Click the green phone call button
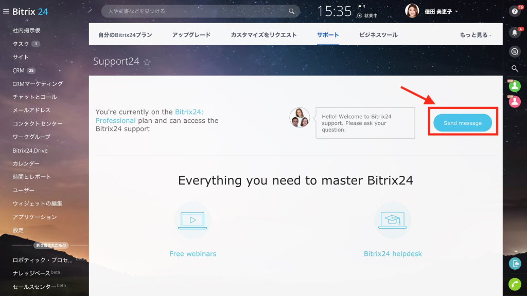Image resolution: width=527 pixels, height=296 pixels. 515,284
